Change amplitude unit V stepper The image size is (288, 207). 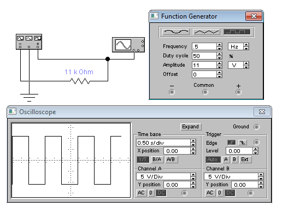coord(246,65)
